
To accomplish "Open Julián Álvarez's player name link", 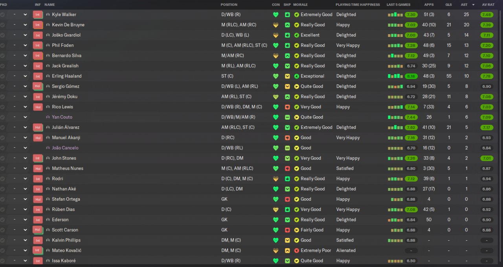I will [x=65, y=127].
